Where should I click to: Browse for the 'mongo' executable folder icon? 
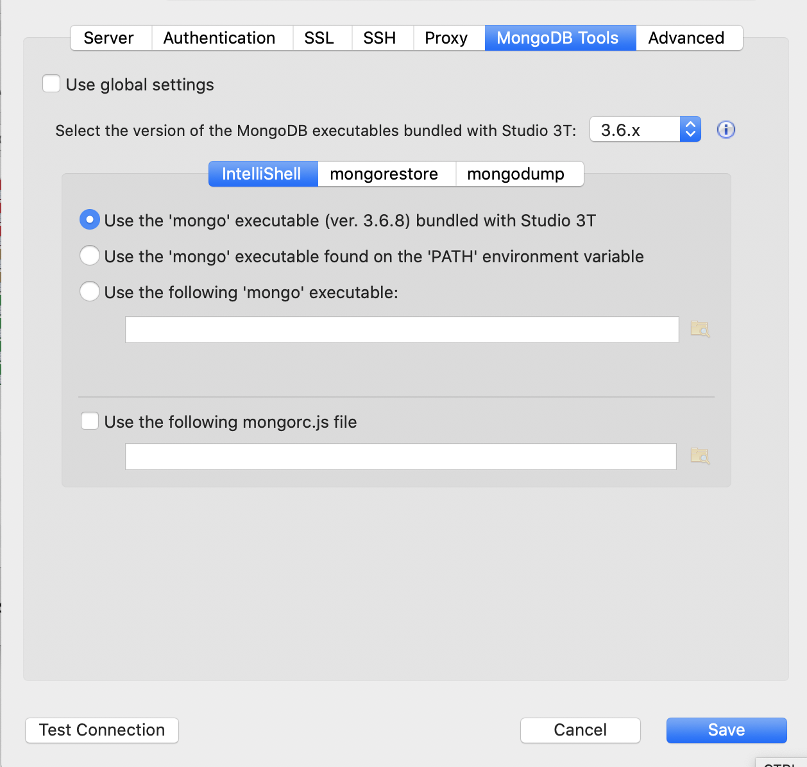tap(700, 329)
